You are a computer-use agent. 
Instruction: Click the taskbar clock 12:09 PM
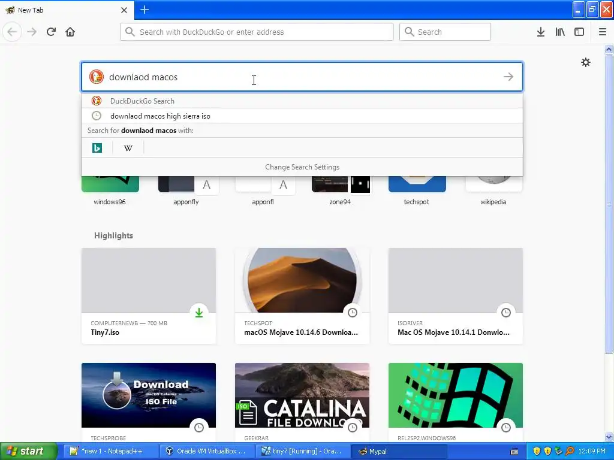592,451
